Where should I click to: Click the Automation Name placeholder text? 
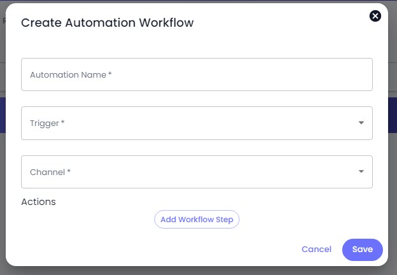[x=71, y=74]
